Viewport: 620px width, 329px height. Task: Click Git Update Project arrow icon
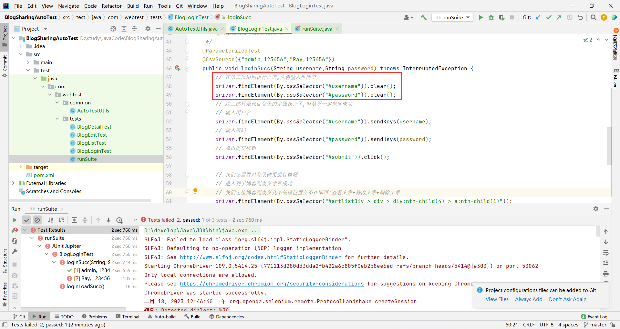point(538,17)
